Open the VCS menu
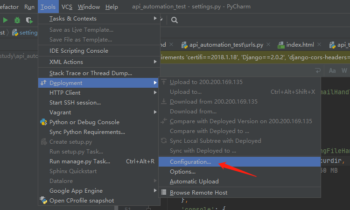The height and width of the screenshot is (210, 350). pos(67,7)
